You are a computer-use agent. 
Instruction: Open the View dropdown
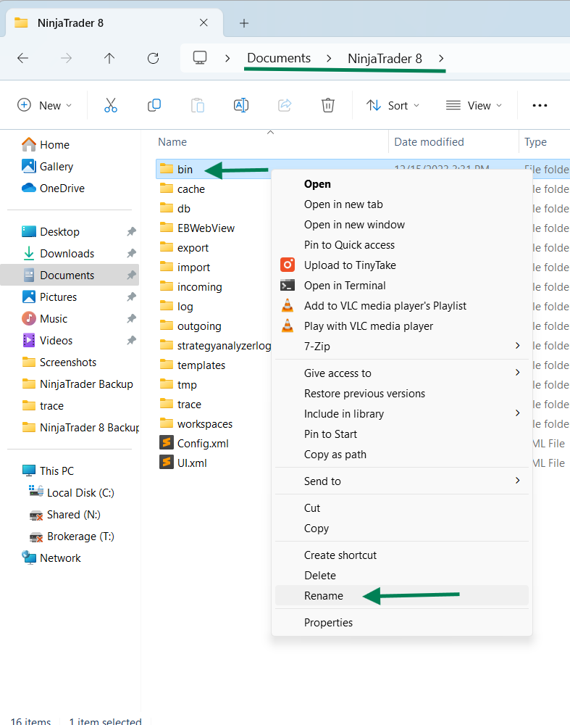[474, 105]
